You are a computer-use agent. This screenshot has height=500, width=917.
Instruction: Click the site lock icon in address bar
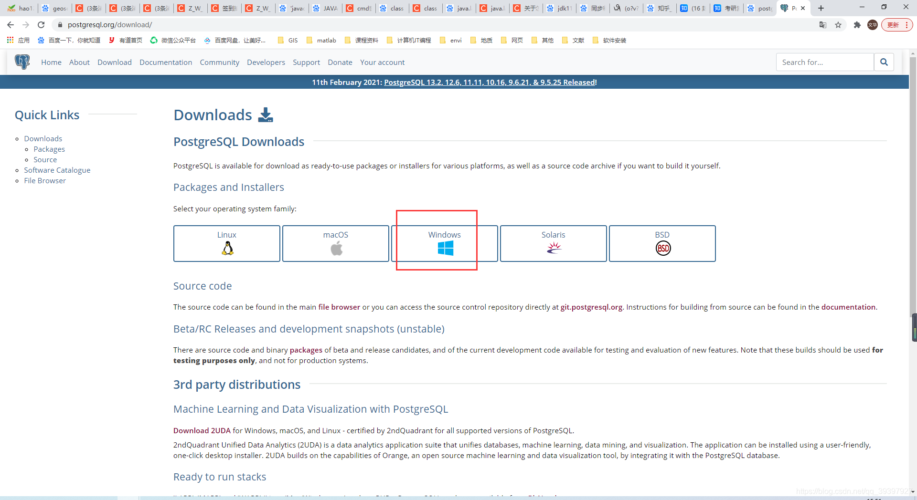tap(60, 25)
